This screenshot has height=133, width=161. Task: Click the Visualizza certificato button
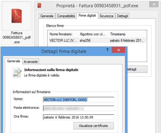point(94,126)
